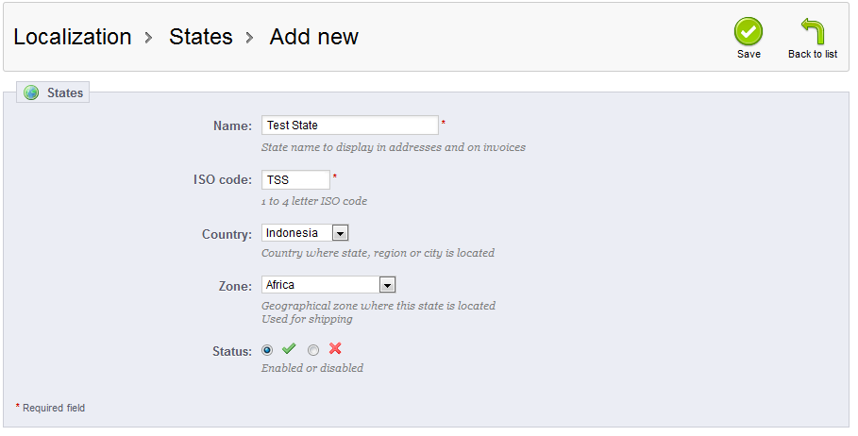Click the green enabled checkmark icon
Viewport: 858px width, 436px height.
click(289, 349)
